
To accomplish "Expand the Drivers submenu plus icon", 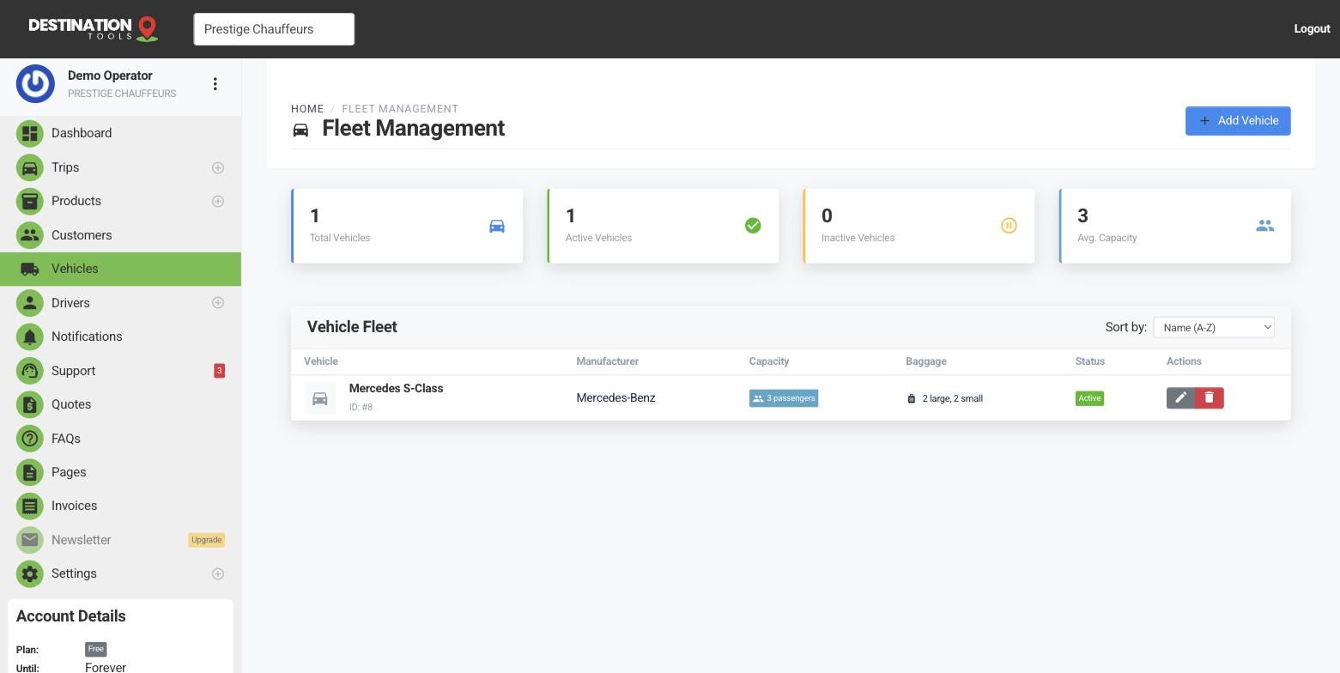I will pyautogui.click(x=218, y=303).
